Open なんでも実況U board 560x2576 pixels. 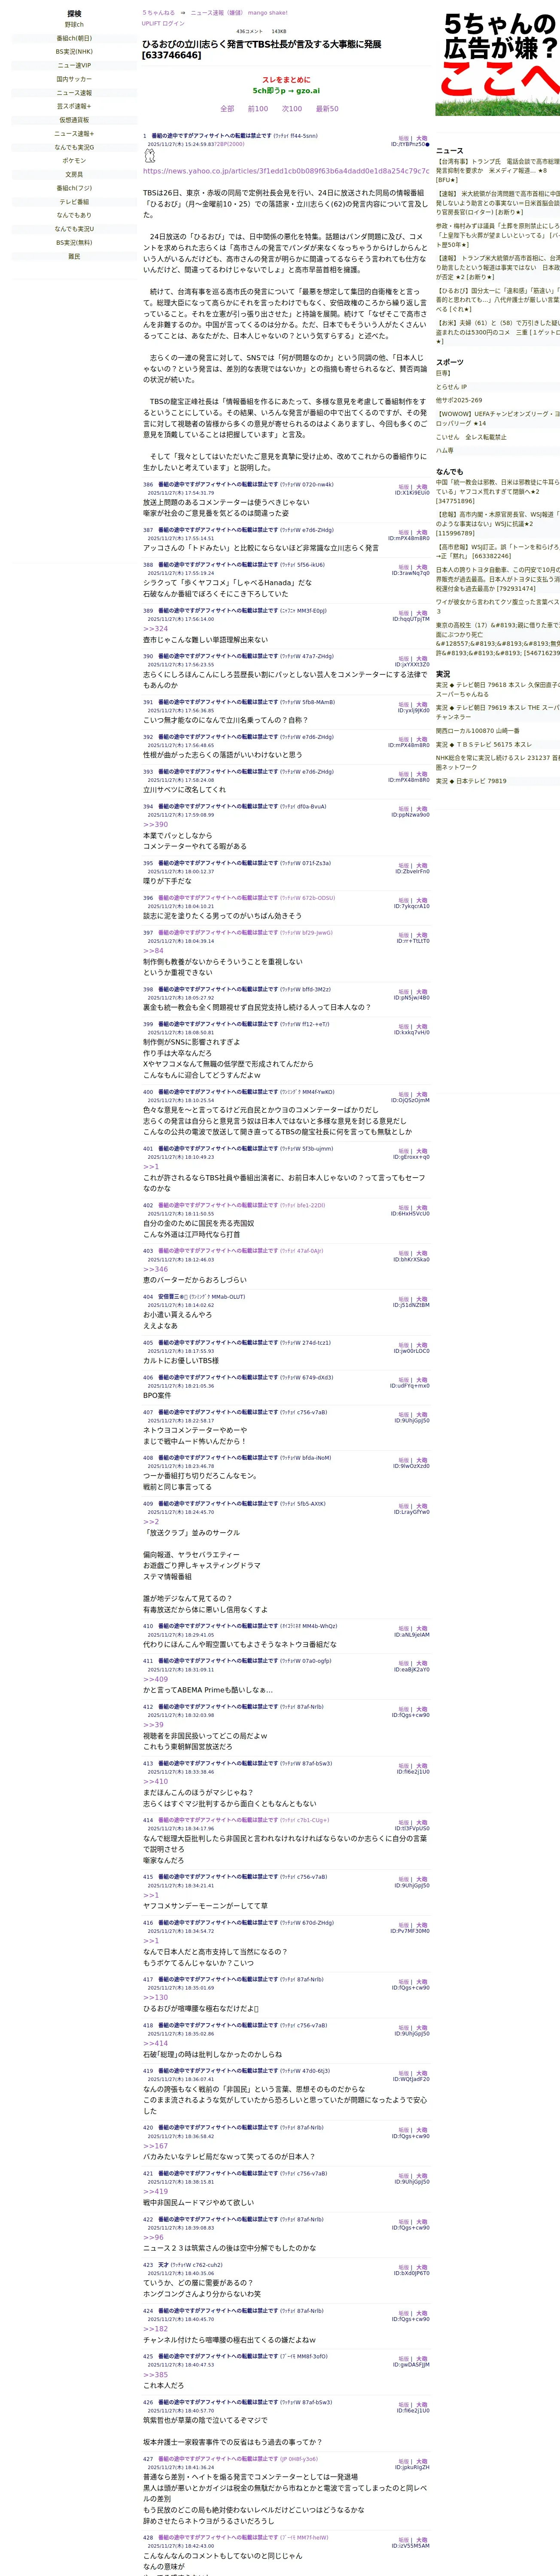(x=74, y=229)
